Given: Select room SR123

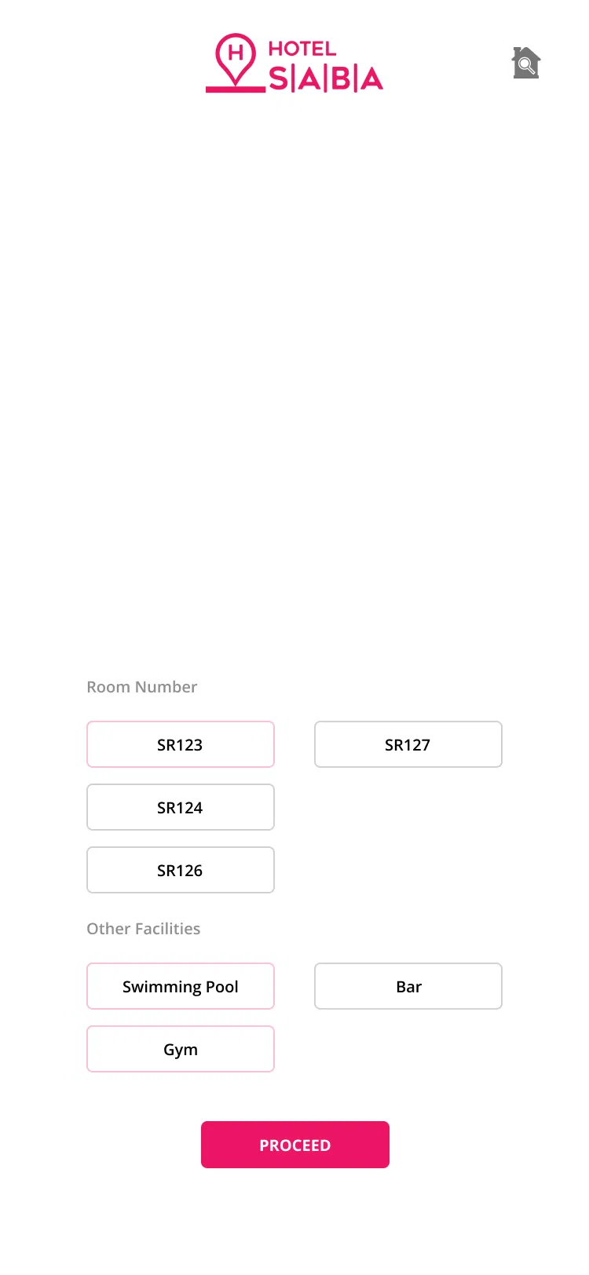Looking at the screenshot, I should pos(180,744).
